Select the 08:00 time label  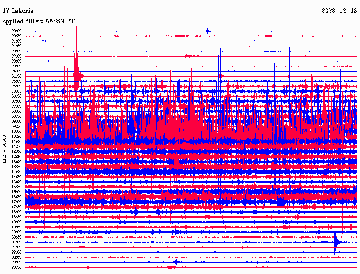(x=17, y=111)
